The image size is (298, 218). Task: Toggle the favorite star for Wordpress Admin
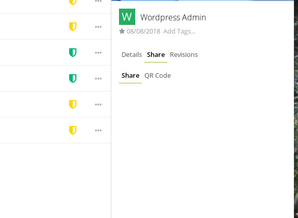(x=122, y=31)
